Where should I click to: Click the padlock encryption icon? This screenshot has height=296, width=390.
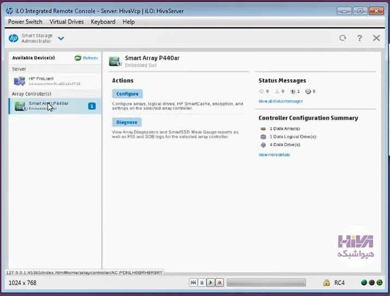pos(326,282)
